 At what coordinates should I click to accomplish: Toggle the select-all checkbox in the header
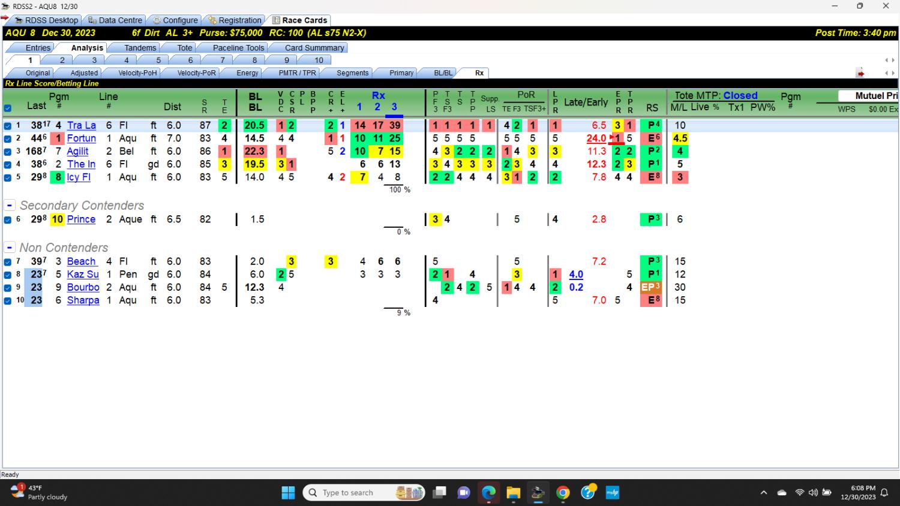coord(8,109)
